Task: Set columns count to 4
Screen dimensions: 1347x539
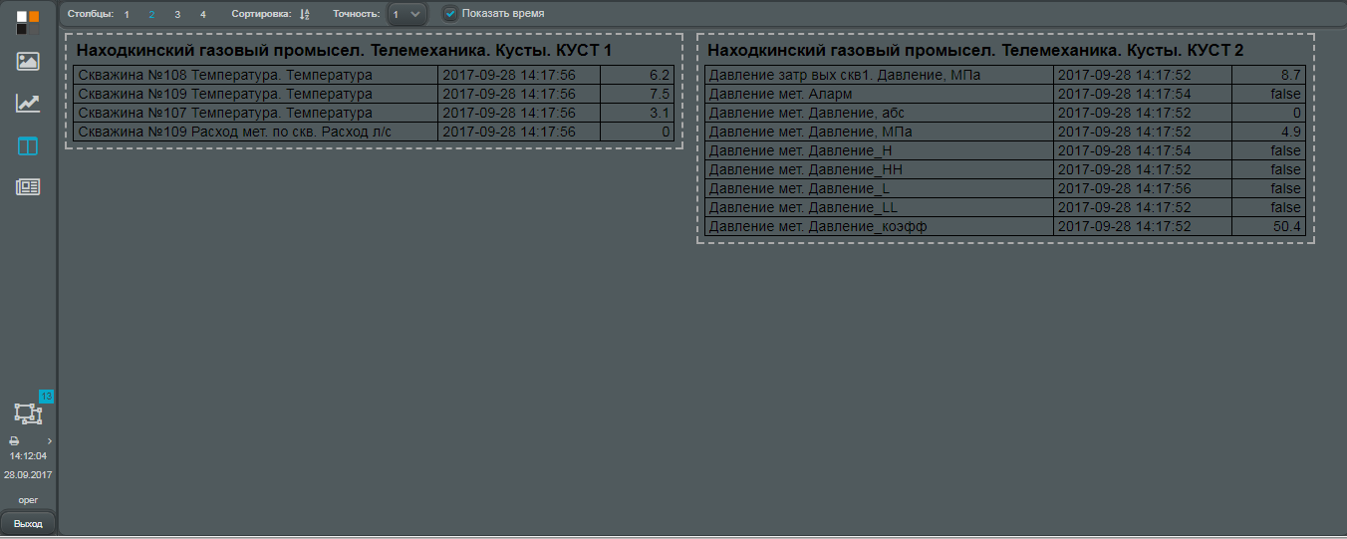Action: coord(203,14)
